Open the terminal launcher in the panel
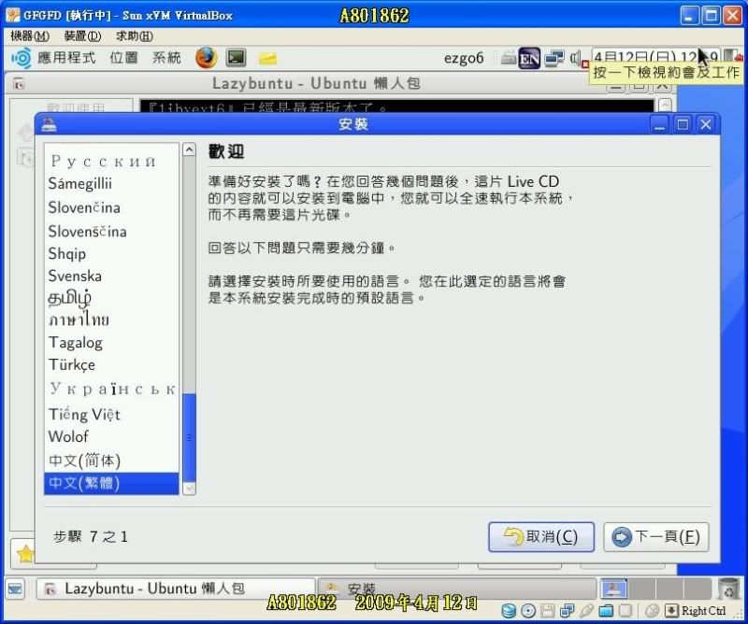 (237, 58)
